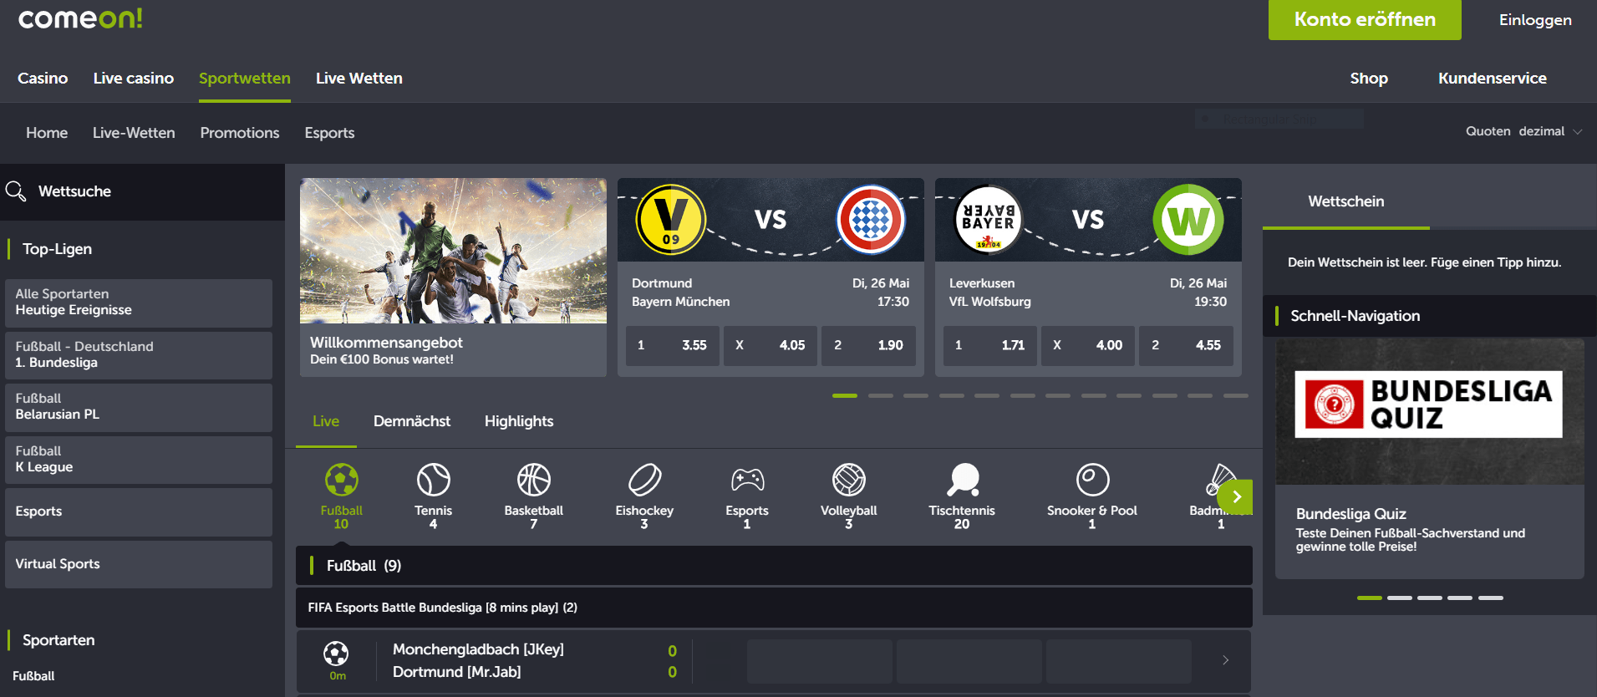Screen dimensions: 1597x697
Task: Open Fußball under Sportarten
Action: point(33,676)
